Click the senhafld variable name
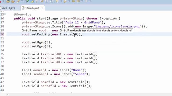Viewport: 172px width, 96px height. pyautogui.click(x=48, y=86)
